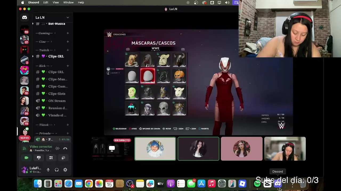The image size is (341, 191).
Task: Launch Finder from the dock
Action: coord(38,184)
